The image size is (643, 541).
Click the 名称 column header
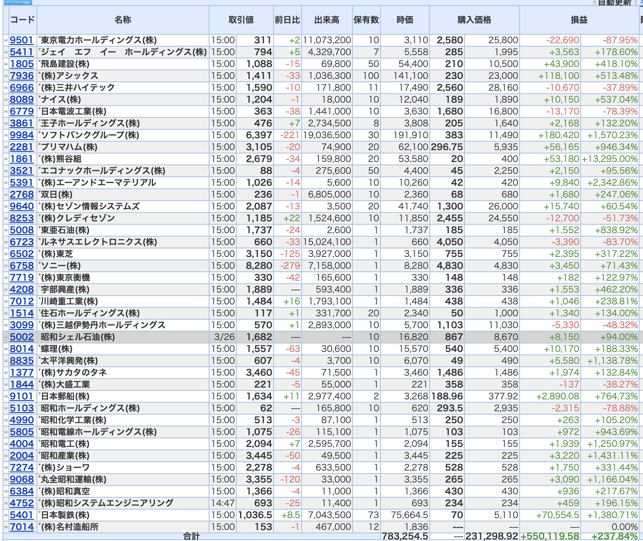click(123, 20)
